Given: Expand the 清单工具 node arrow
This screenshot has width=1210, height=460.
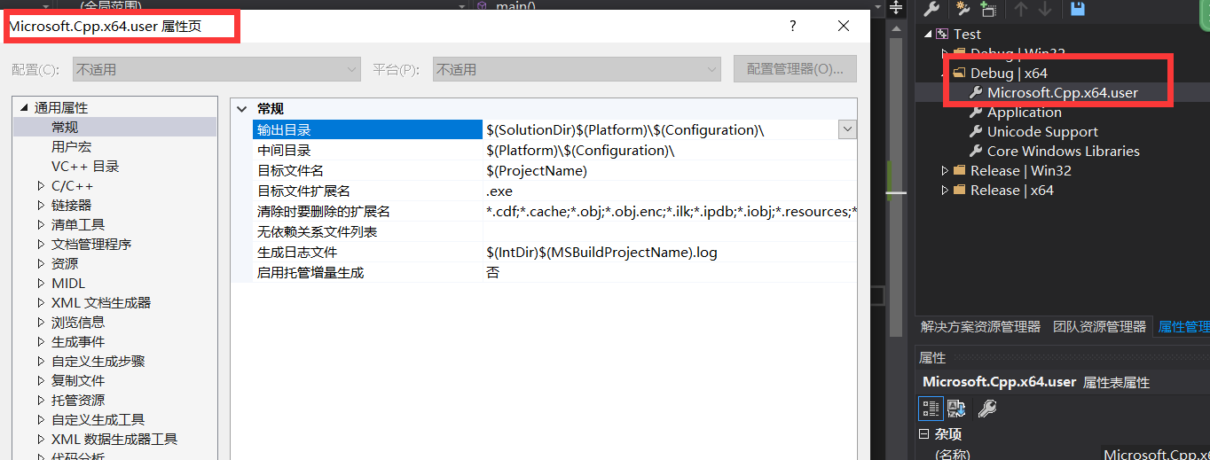Looking at the screenshot, I should [41, 225].
